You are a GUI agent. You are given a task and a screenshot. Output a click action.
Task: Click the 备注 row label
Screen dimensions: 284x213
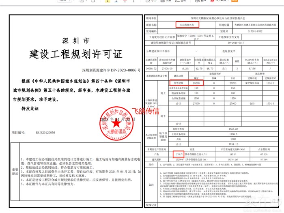(x=151, y=185)
